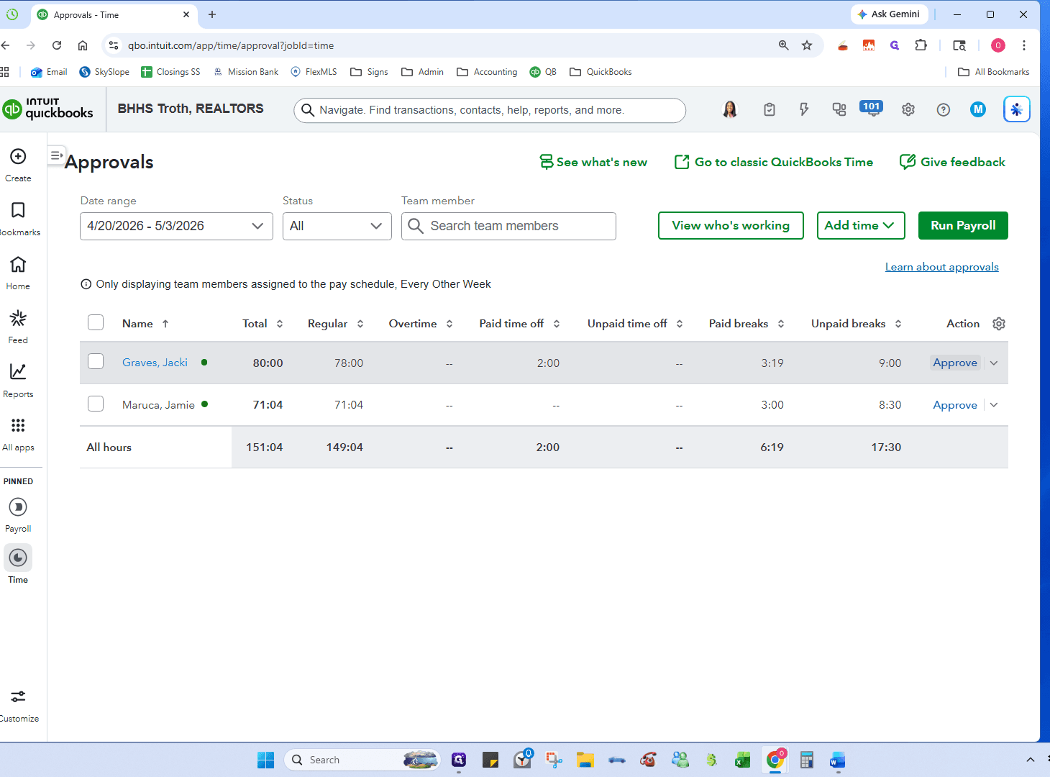Click Go to classic QuickBooks Time
1050x777 pixels.
(774, 162)
